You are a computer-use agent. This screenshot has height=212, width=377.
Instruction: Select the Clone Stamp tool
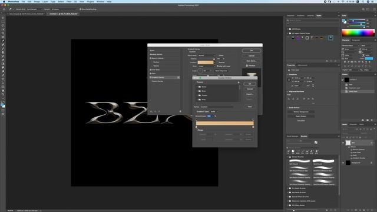[x=3, y=52]
